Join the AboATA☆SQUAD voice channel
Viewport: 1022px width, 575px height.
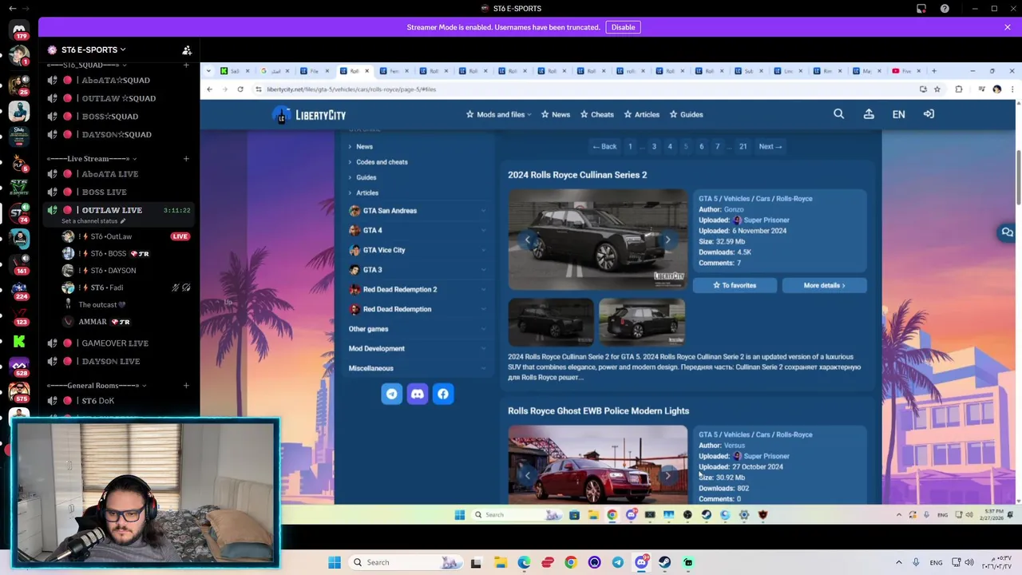point(116,80)
